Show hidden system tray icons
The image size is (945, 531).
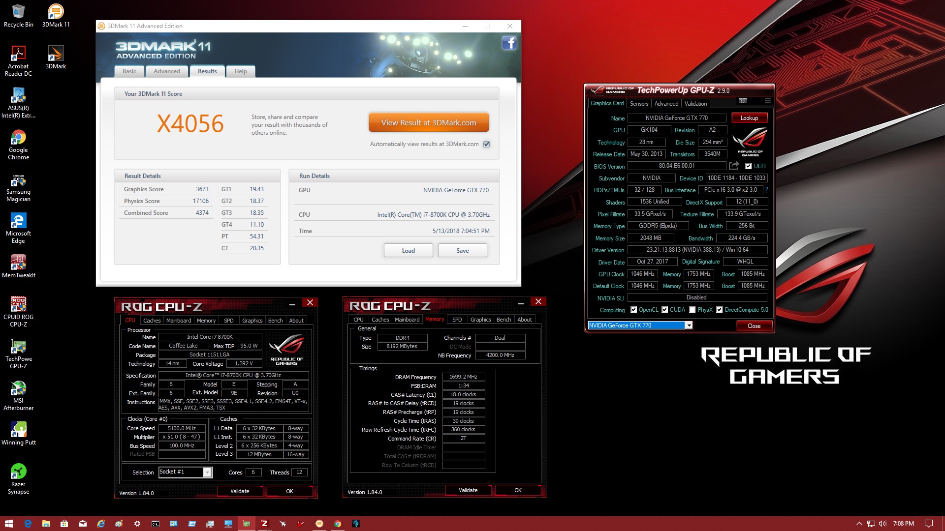(x=859, y=524)
